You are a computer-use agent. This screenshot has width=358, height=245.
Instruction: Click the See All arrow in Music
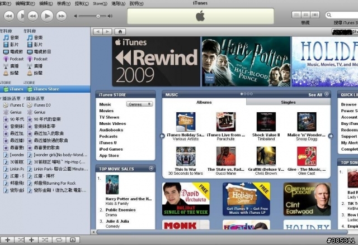[327, 94]
